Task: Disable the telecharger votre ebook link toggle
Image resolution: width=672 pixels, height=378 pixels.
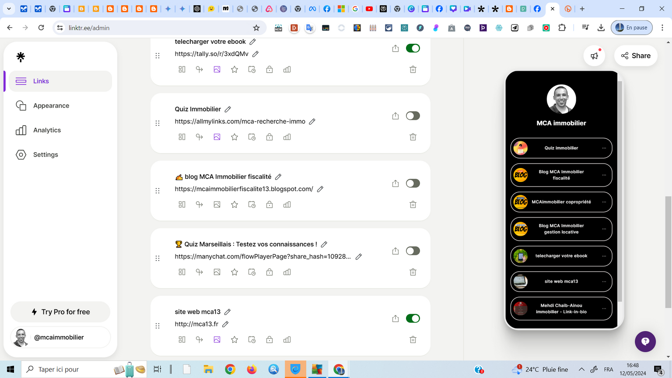Action: 413,48
